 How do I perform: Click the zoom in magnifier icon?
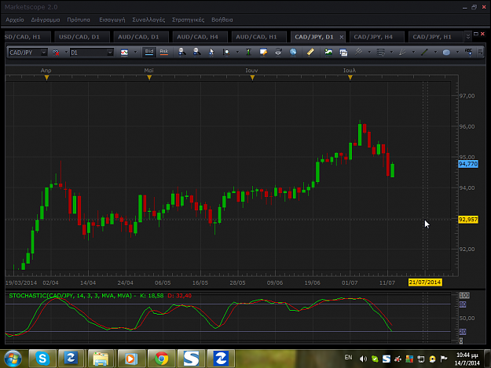181,52
